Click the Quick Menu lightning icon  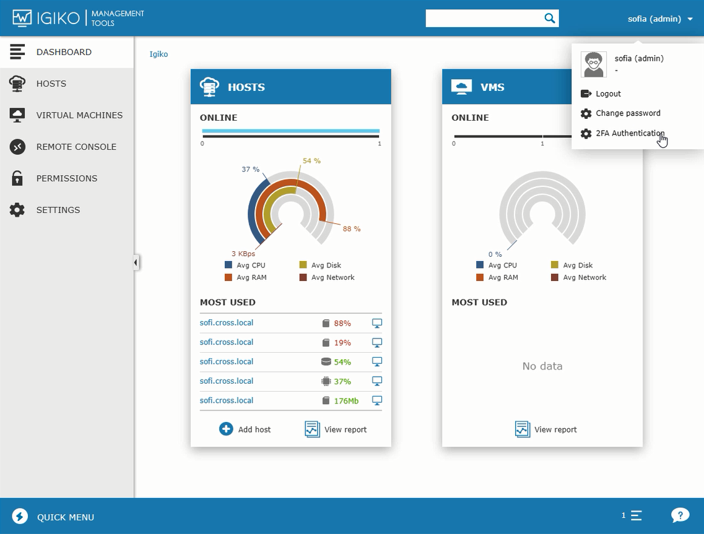20,517
